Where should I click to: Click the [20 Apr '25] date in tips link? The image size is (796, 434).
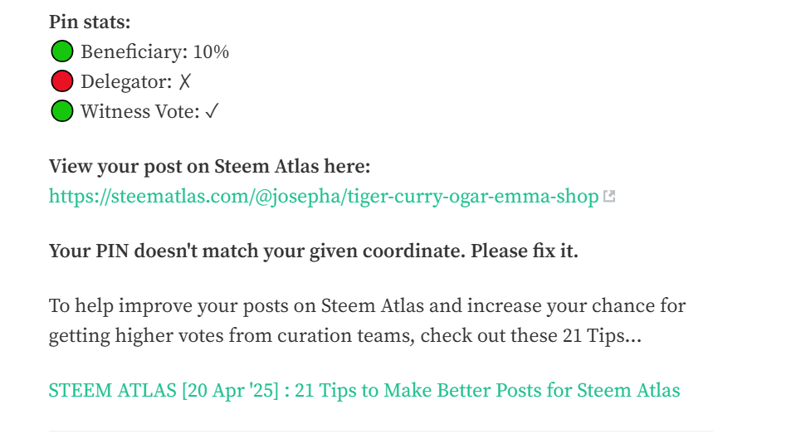point(231,390)
